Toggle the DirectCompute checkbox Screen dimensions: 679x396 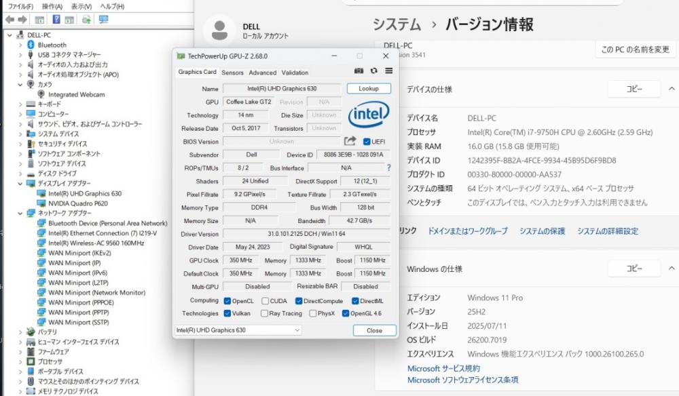pyautogui.click(x=299, y=301)
